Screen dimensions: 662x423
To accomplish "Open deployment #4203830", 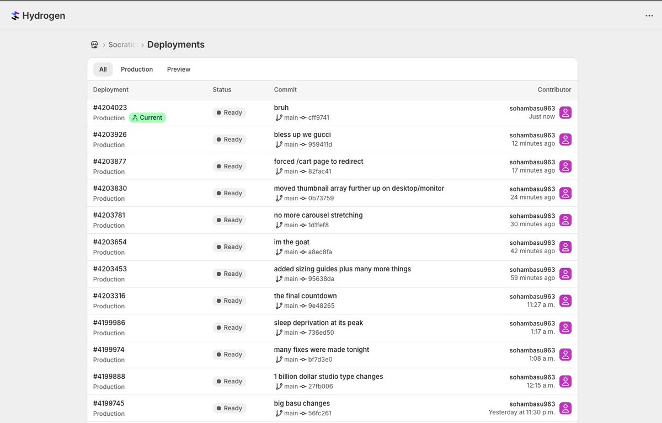I will point(110,188).
